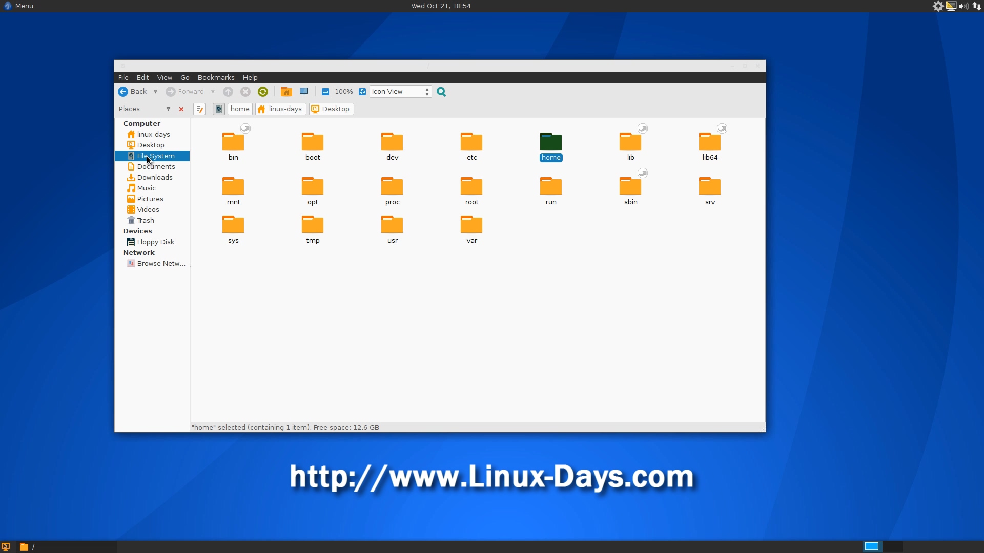Open the View menu
Screen dimensions: 984x553
coord(165,78)
